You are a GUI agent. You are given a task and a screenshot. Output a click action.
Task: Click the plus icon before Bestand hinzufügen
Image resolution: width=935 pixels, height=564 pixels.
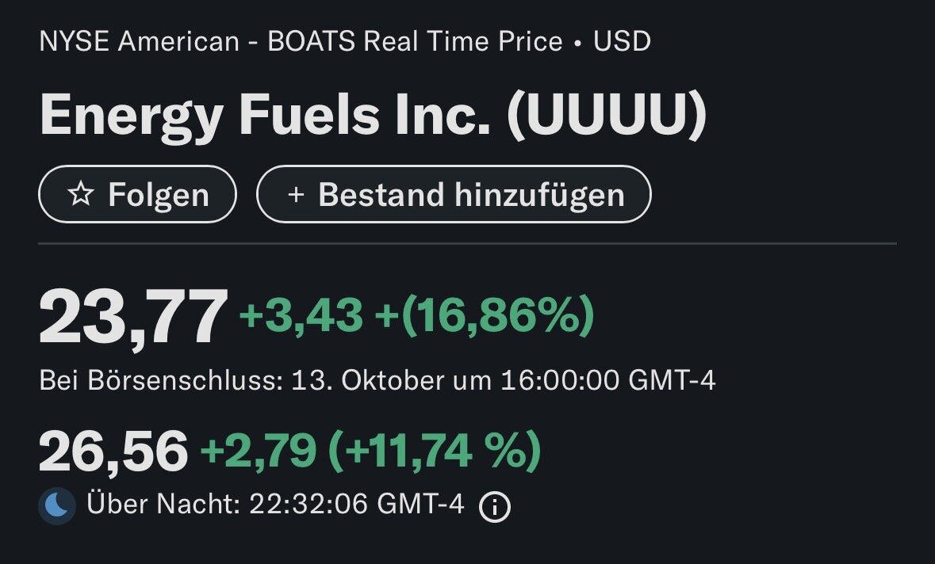(296, 195)
